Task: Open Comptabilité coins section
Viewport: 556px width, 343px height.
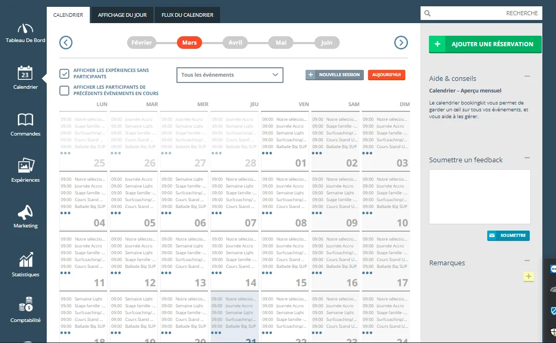Action: 25,310
